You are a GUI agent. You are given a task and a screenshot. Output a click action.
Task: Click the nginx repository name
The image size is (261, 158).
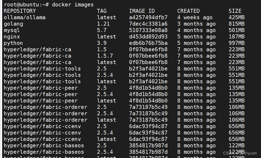12,37
